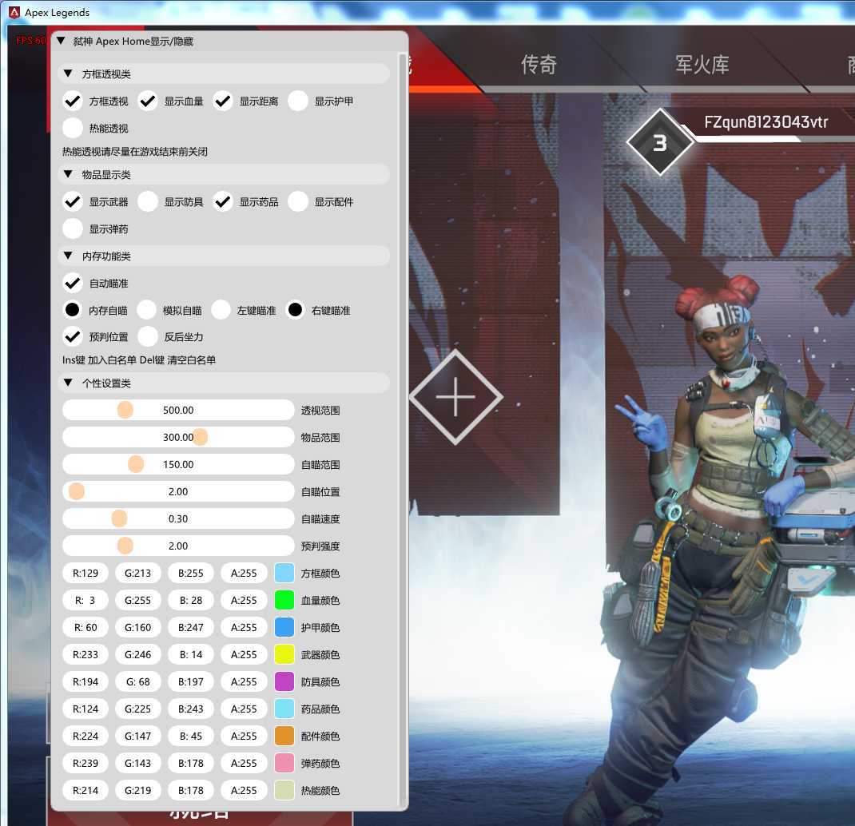The height and width of the screenshot is (826, 855).
Task: Select the 左键瞄准 radio button
Action: [x=221, y=310]
